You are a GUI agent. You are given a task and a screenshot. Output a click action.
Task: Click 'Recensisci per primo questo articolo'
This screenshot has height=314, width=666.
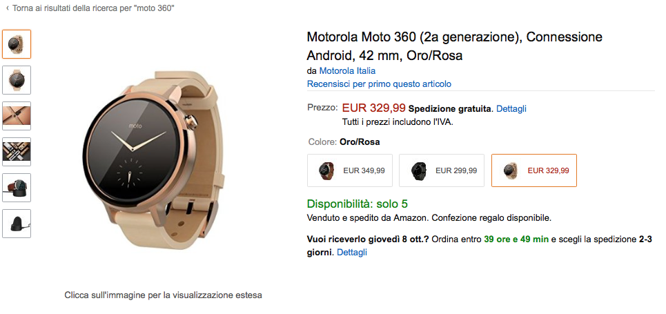(379, 84)
